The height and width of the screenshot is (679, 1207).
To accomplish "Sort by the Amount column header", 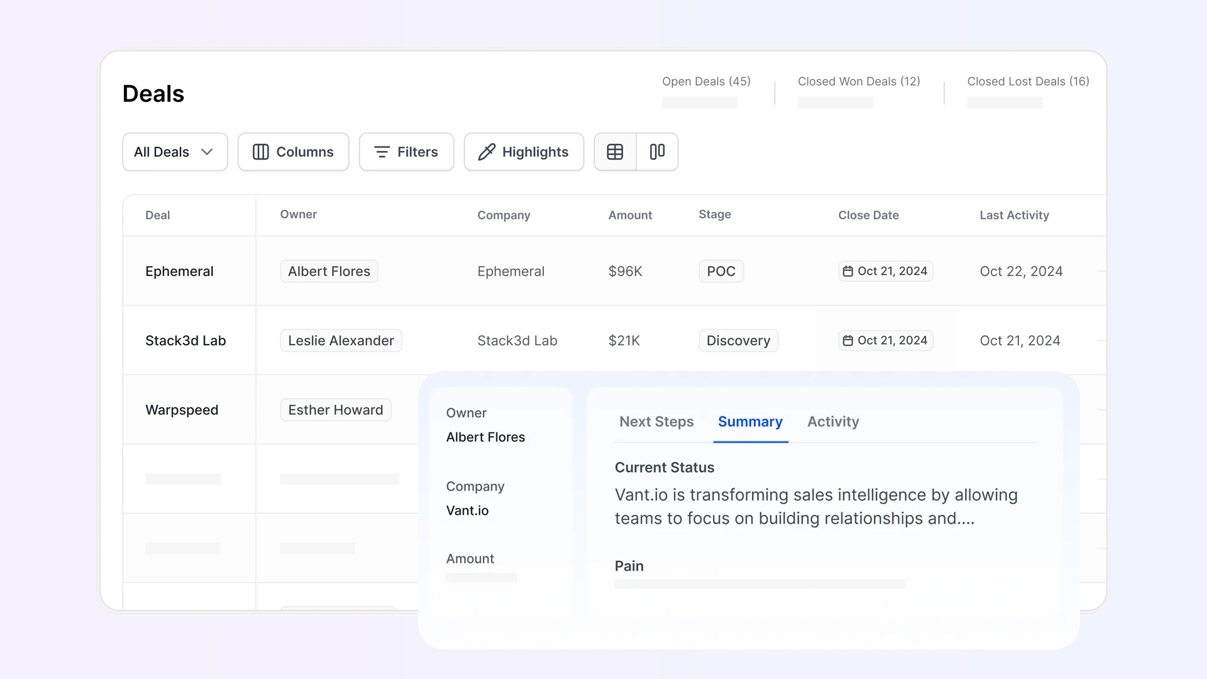I will point(630,215).
